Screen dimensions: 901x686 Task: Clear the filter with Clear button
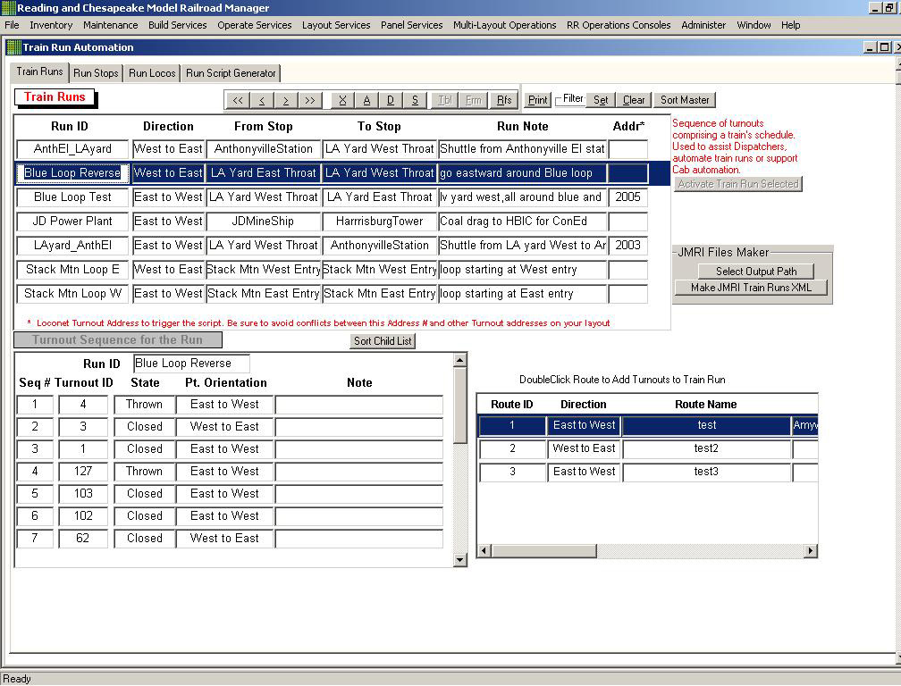(634, 100)
